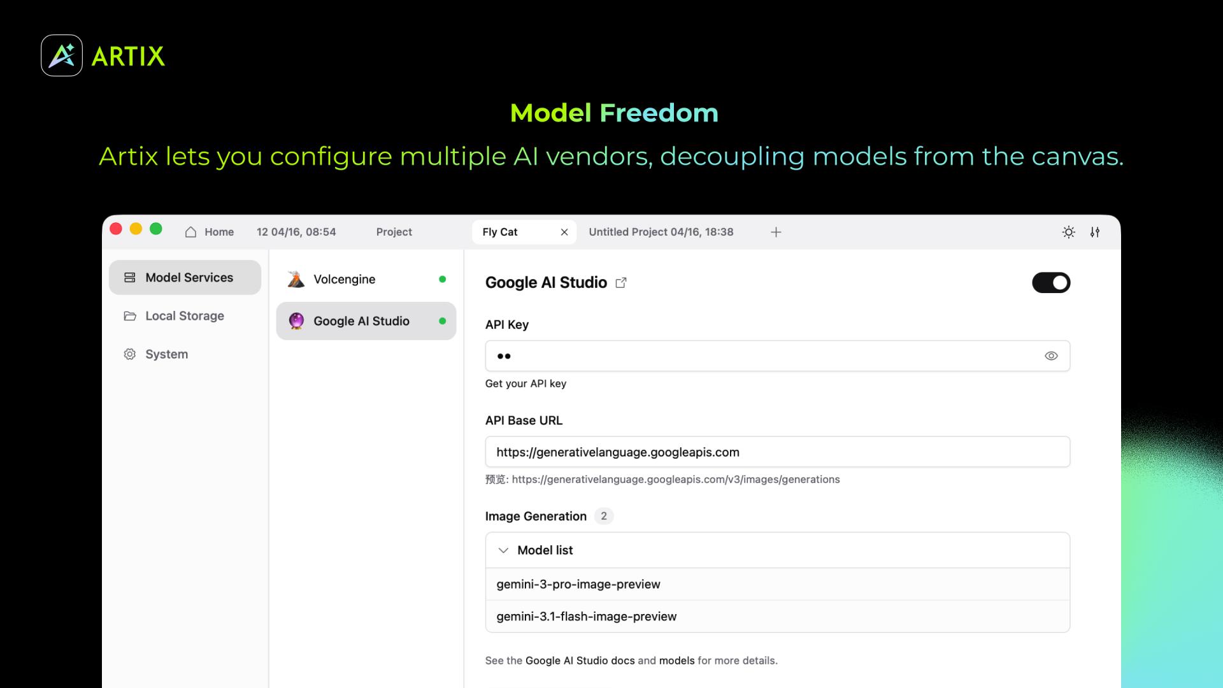Select the Volcengine provider icon

point(296,279)
